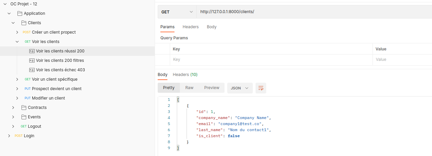Viewport: 432px width, 156px height.
Task: Collapse the OC Projet - 12 collection
Action: pyautogui.click(x=5, y=4)
